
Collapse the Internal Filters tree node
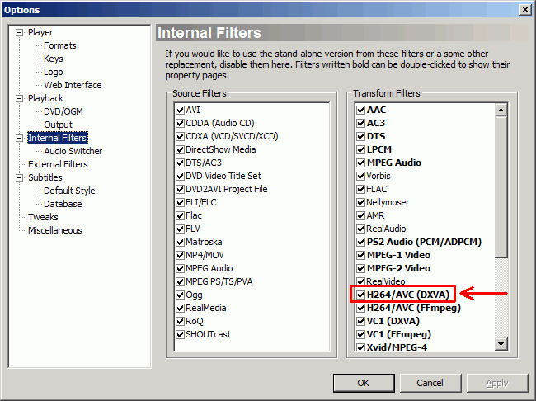tap(20, 139)
